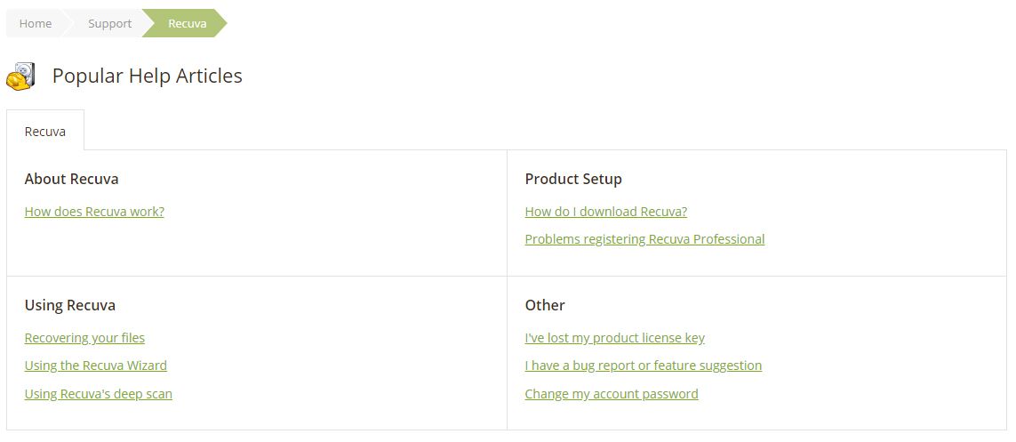1016x442 pixels.
Task: Click the 'Other' section heading
Action: tap(545, 305)
